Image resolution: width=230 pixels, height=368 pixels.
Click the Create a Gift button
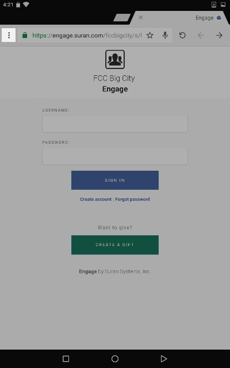tap(115, 245)
